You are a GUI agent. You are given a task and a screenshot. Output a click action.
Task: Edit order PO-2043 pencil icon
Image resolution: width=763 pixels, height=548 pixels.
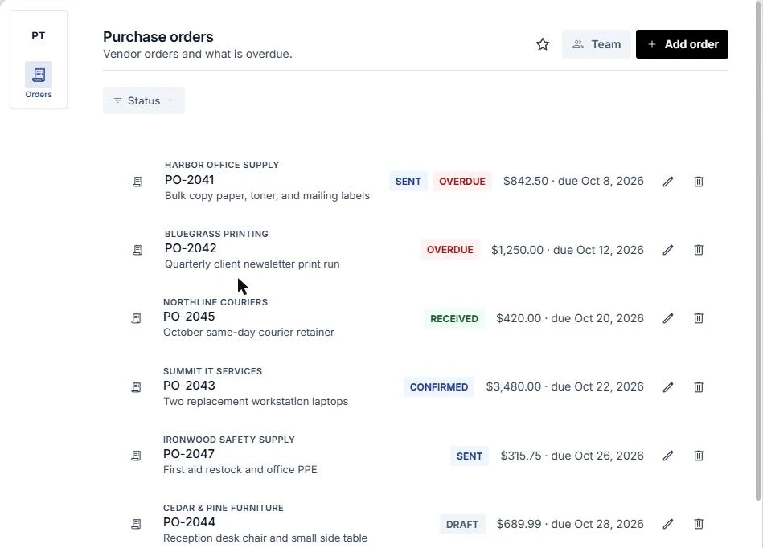667,387
